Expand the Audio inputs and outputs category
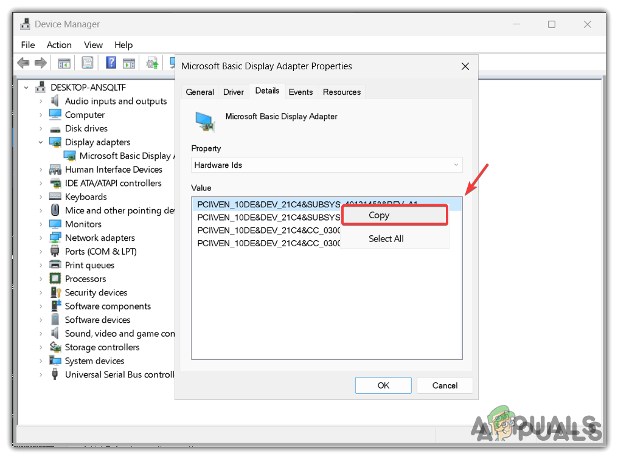Image resolution: width=618 pixels, height=459 pixels. coord(41,102)
